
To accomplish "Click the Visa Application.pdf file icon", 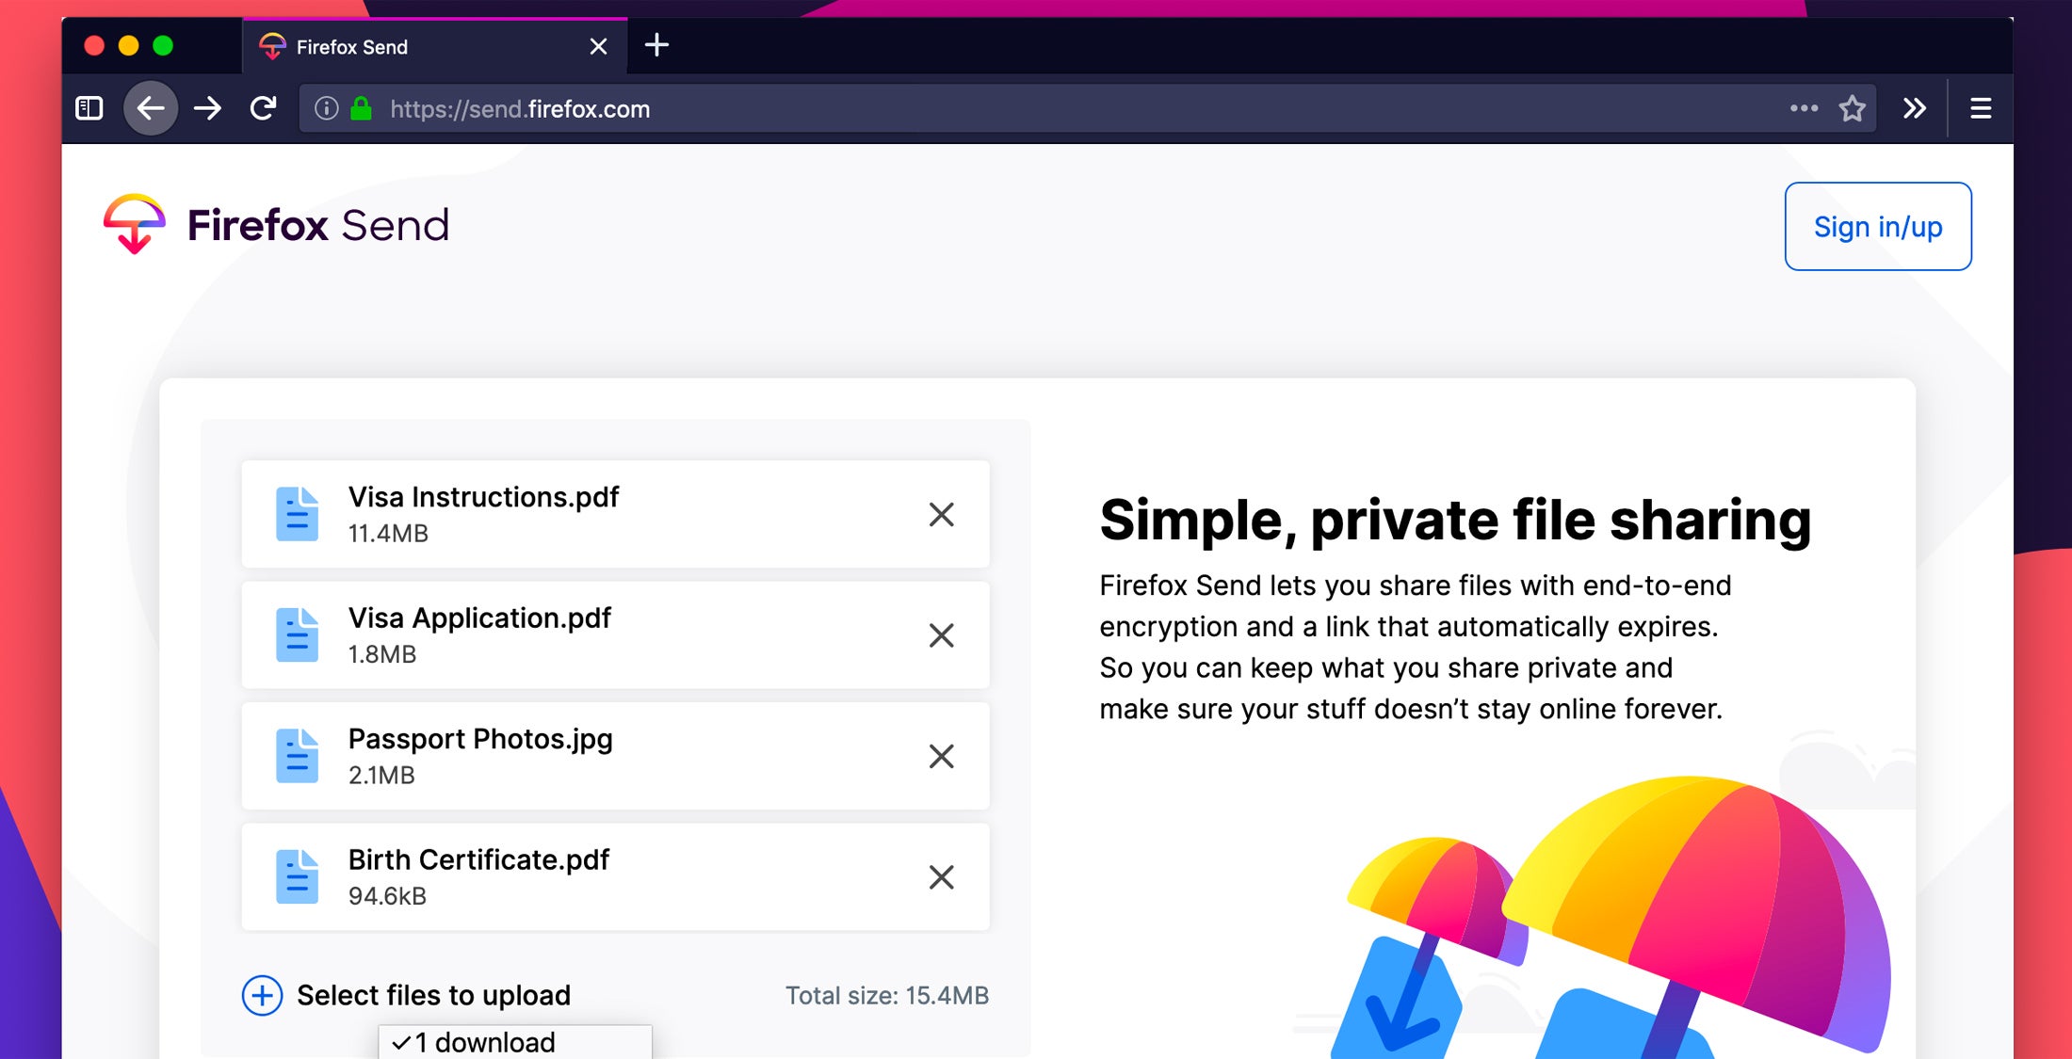I will [297, 635].
